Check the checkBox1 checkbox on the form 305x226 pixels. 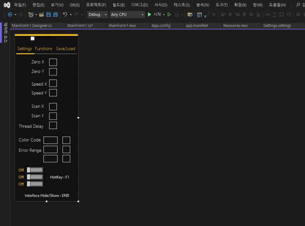pyautogui.click(x=32, y=38)
